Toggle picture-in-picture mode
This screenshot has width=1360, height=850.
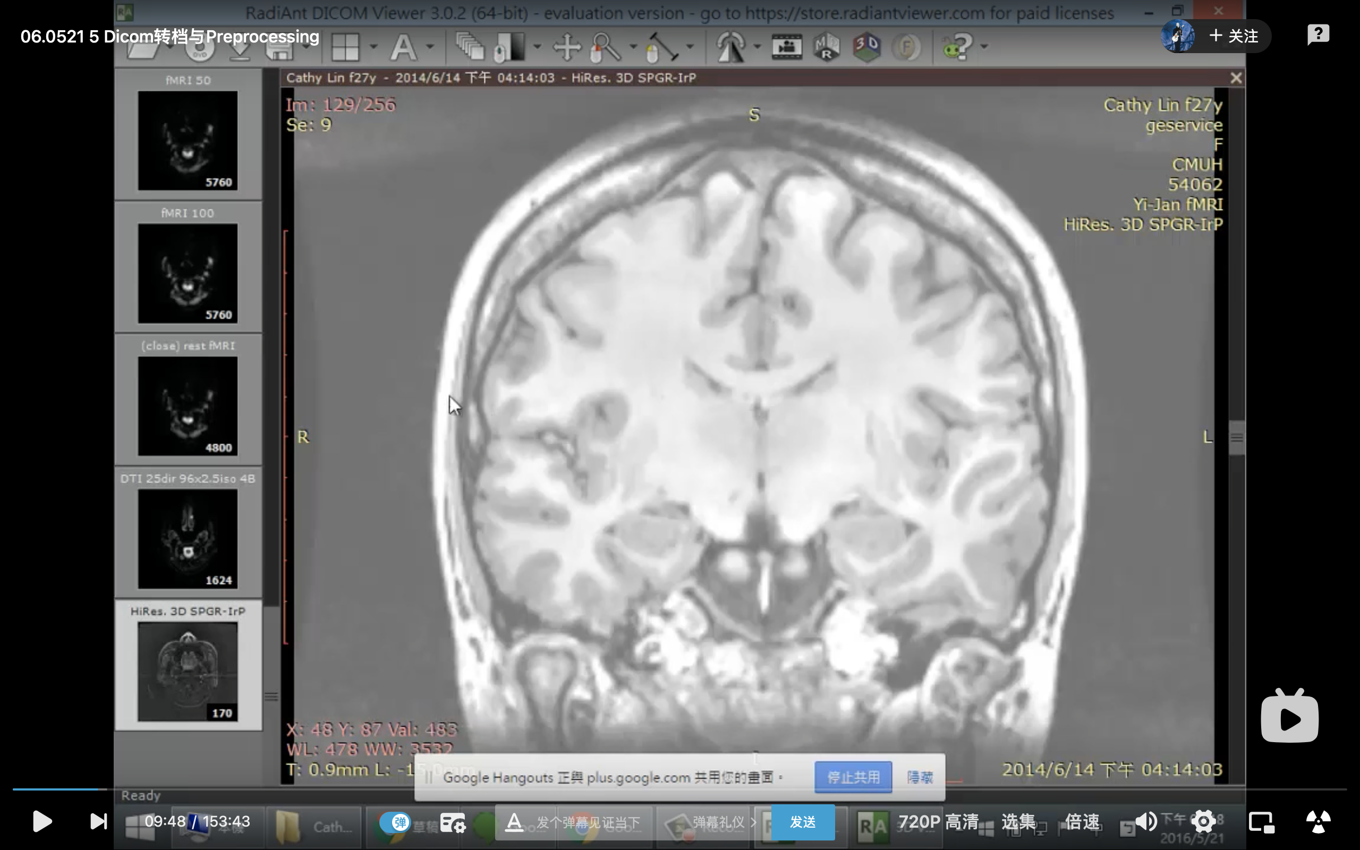(1261, 822)
